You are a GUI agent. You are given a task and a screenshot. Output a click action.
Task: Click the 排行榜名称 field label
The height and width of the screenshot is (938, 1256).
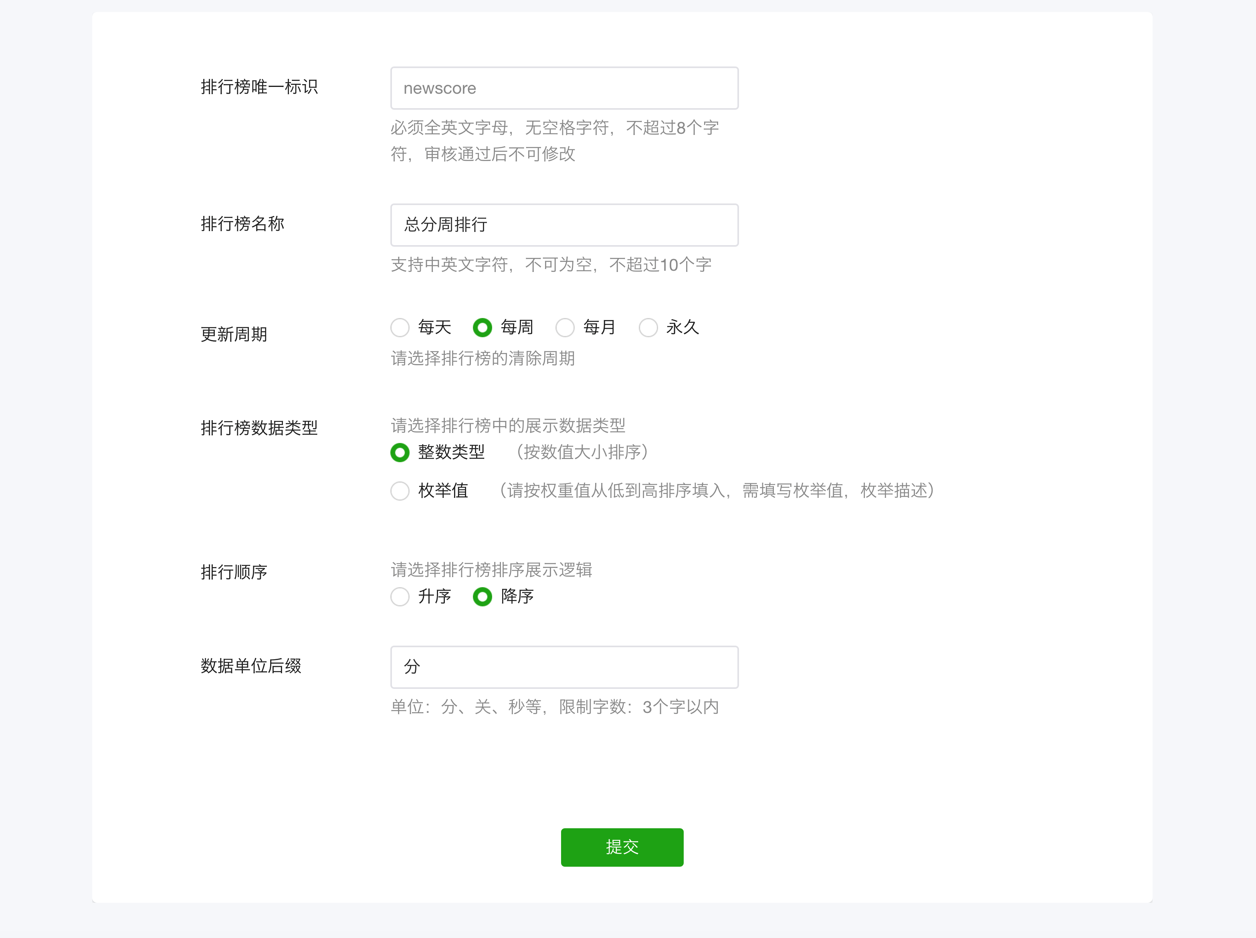point(242,224)
